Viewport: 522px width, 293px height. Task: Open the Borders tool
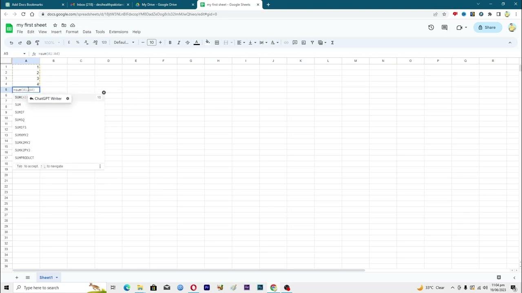click(217, 42)
